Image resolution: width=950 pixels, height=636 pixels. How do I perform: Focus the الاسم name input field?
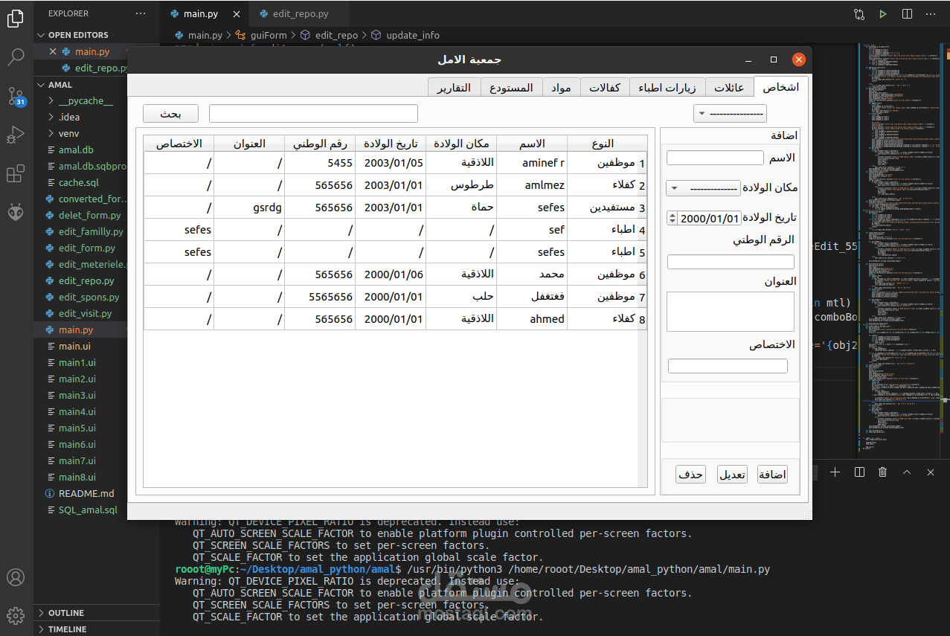click(x=715, y=158)
